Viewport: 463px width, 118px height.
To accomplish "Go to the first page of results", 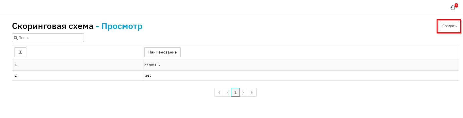I will point(219,93).
